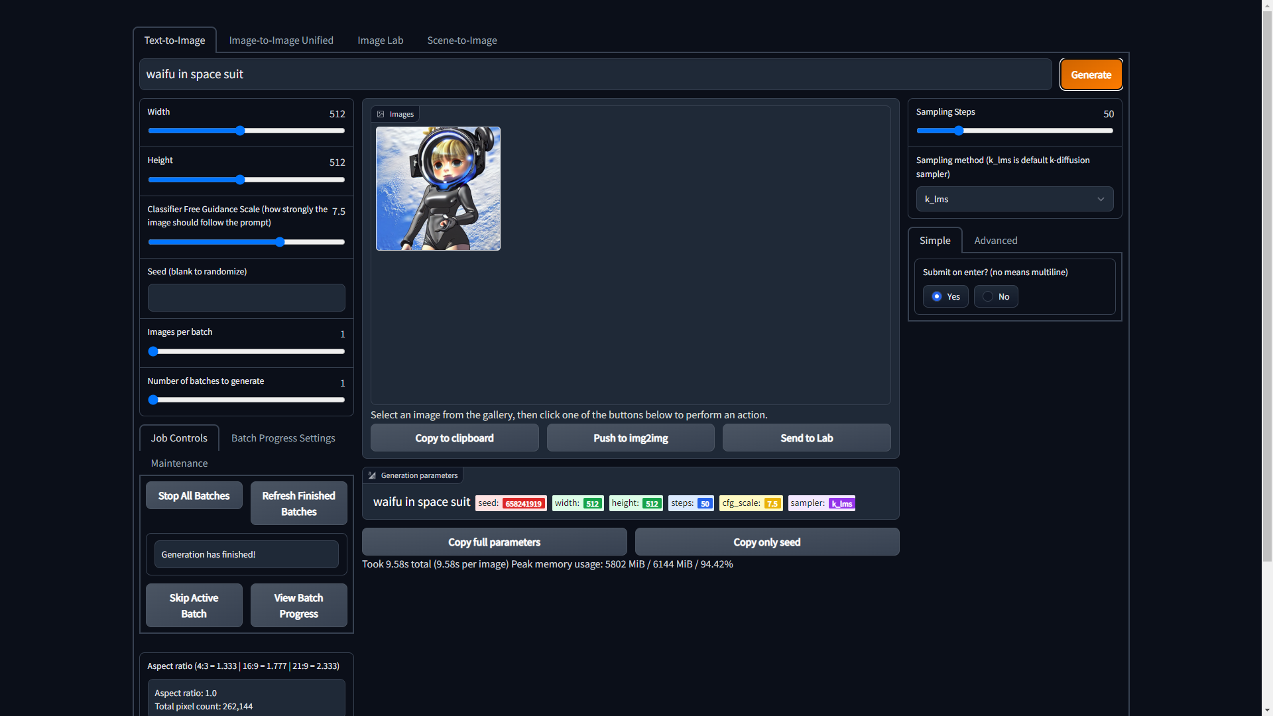Click Stop All Batches button
The width and height of the screenshot is (1273, 716).
(x=194, y=496)
